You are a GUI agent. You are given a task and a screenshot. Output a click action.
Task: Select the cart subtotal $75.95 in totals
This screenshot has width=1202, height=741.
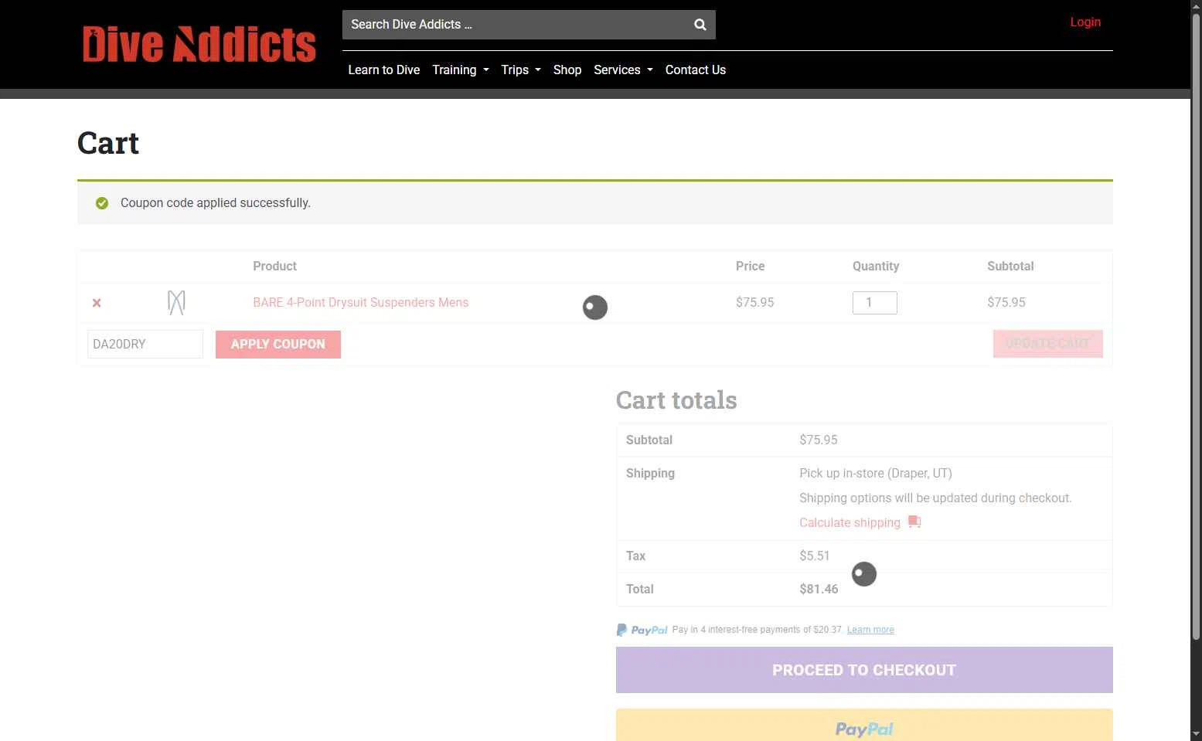[x=819, y=440]
